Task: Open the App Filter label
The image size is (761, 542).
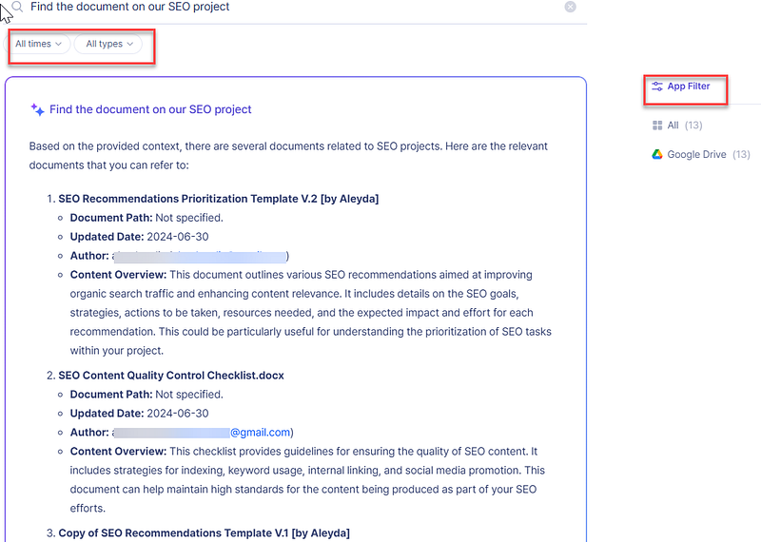Action: pyautogui.click(x=688, y=86)
